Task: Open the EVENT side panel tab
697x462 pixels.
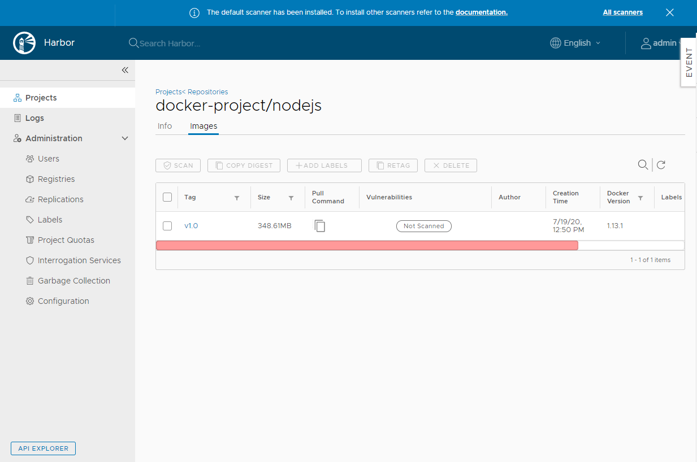Action: 689,62
